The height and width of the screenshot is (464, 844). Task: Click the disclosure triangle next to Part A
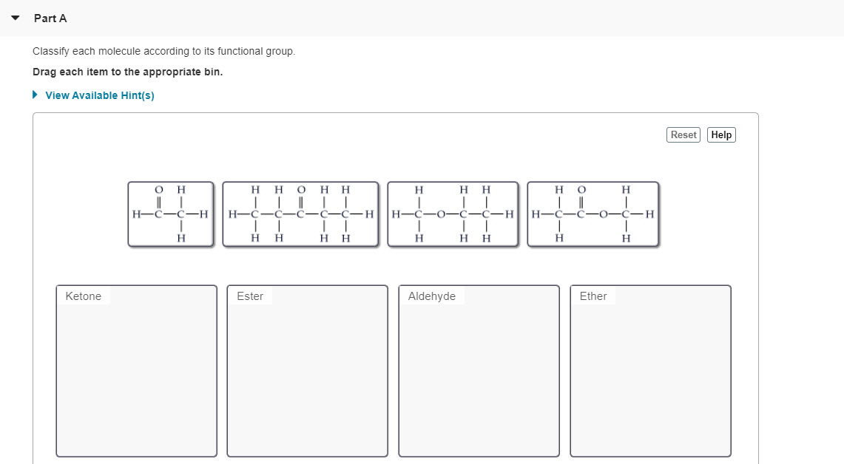tap(15, 18)
